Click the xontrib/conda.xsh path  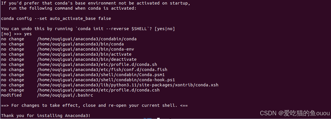128,85
